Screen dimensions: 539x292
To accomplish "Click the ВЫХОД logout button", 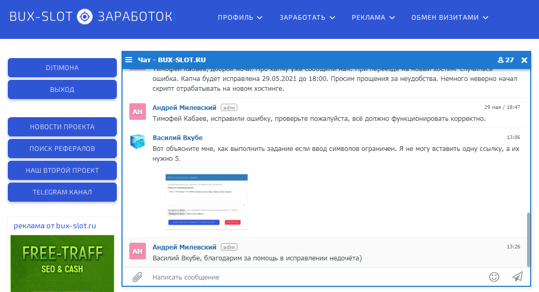I will tap(62, 89).
